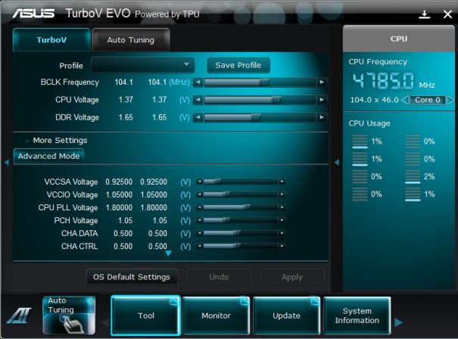Screen dimensions: 458x339
Task: Decrease CPU Voltage with left arrow
Action: 198,100
